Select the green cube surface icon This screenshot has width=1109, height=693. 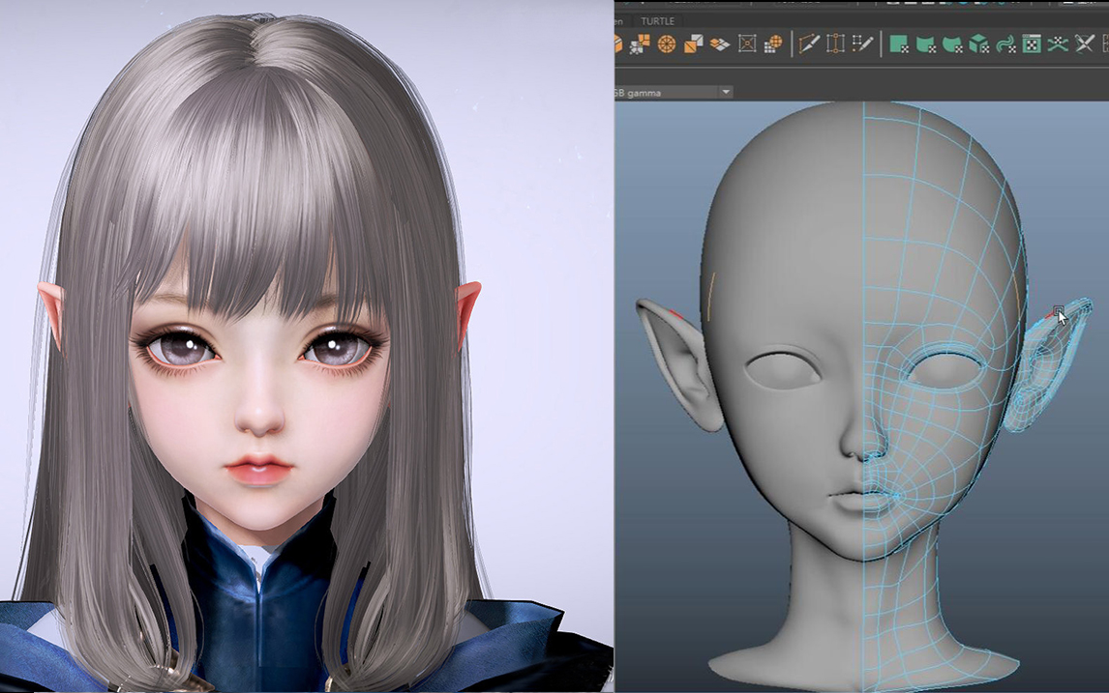(x=978, y=43)
